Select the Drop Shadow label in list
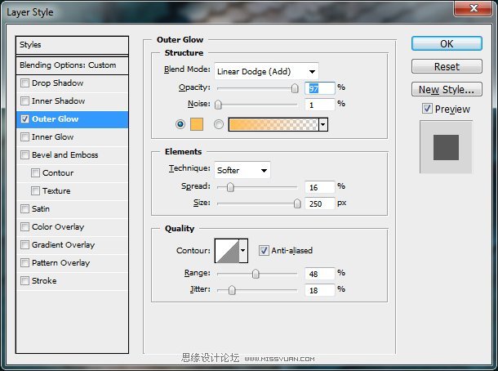 click(57, 83)
